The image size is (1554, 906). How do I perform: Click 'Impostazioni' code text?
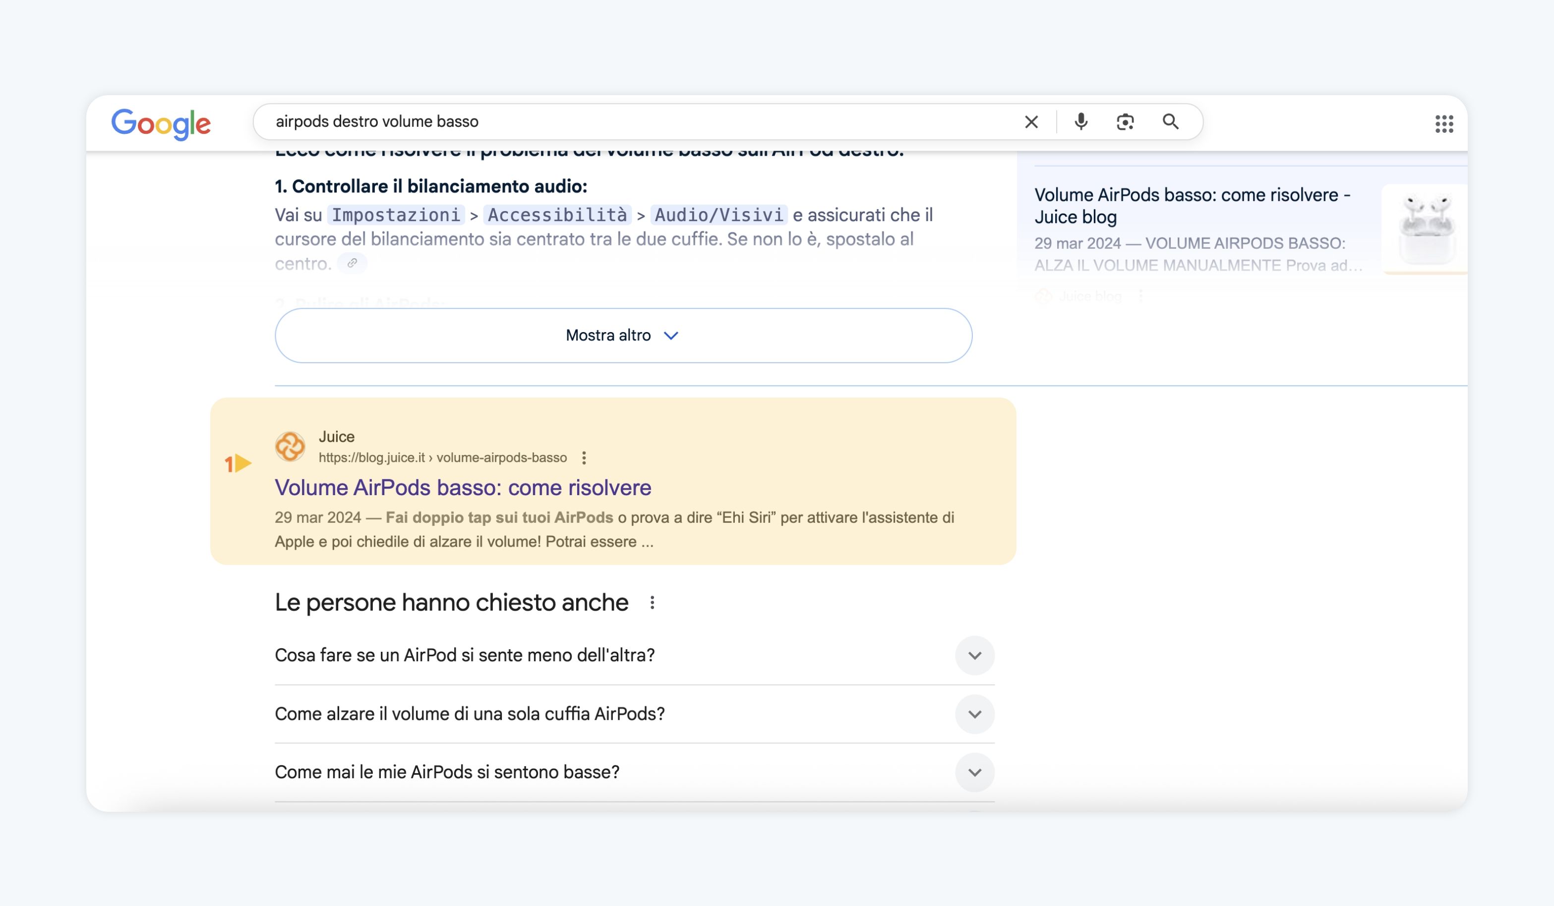(x=396, y=215)
